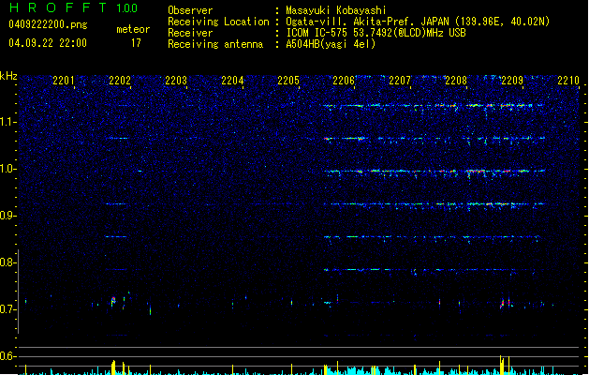The image size is (589, 375).
Task: Click the A504HB(yagi 4el) antenna text
Action: (x=331, y=44)
